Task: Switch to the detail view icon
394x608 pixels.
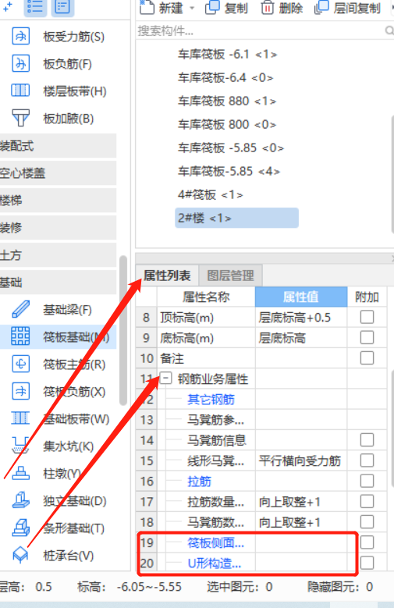Action: pos(62,6)
